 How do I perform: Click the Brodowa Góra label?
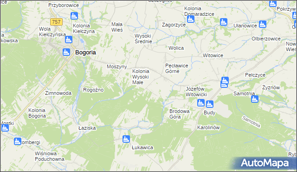(x=180, y=114)
